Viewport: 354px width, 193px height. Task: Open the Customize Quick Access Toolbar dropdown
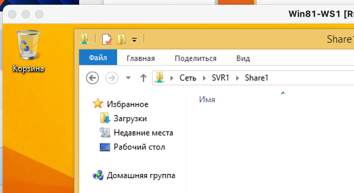click(x=134, y=40)
